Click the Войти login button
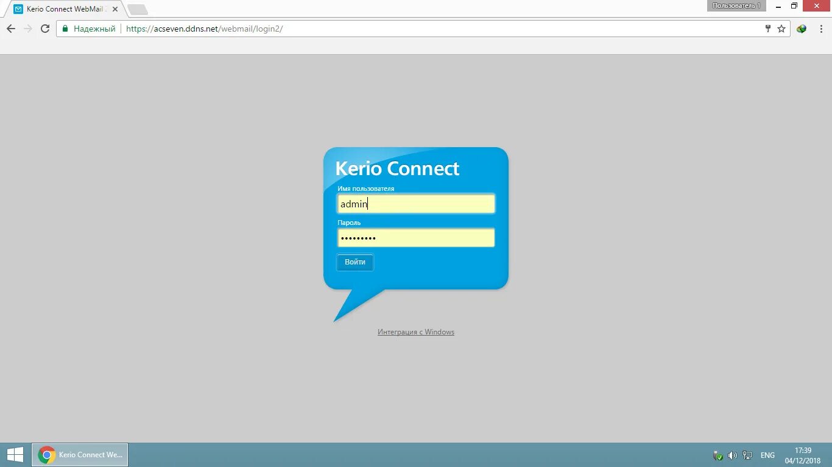Screen dimensions: 832x467 point(355,262)
